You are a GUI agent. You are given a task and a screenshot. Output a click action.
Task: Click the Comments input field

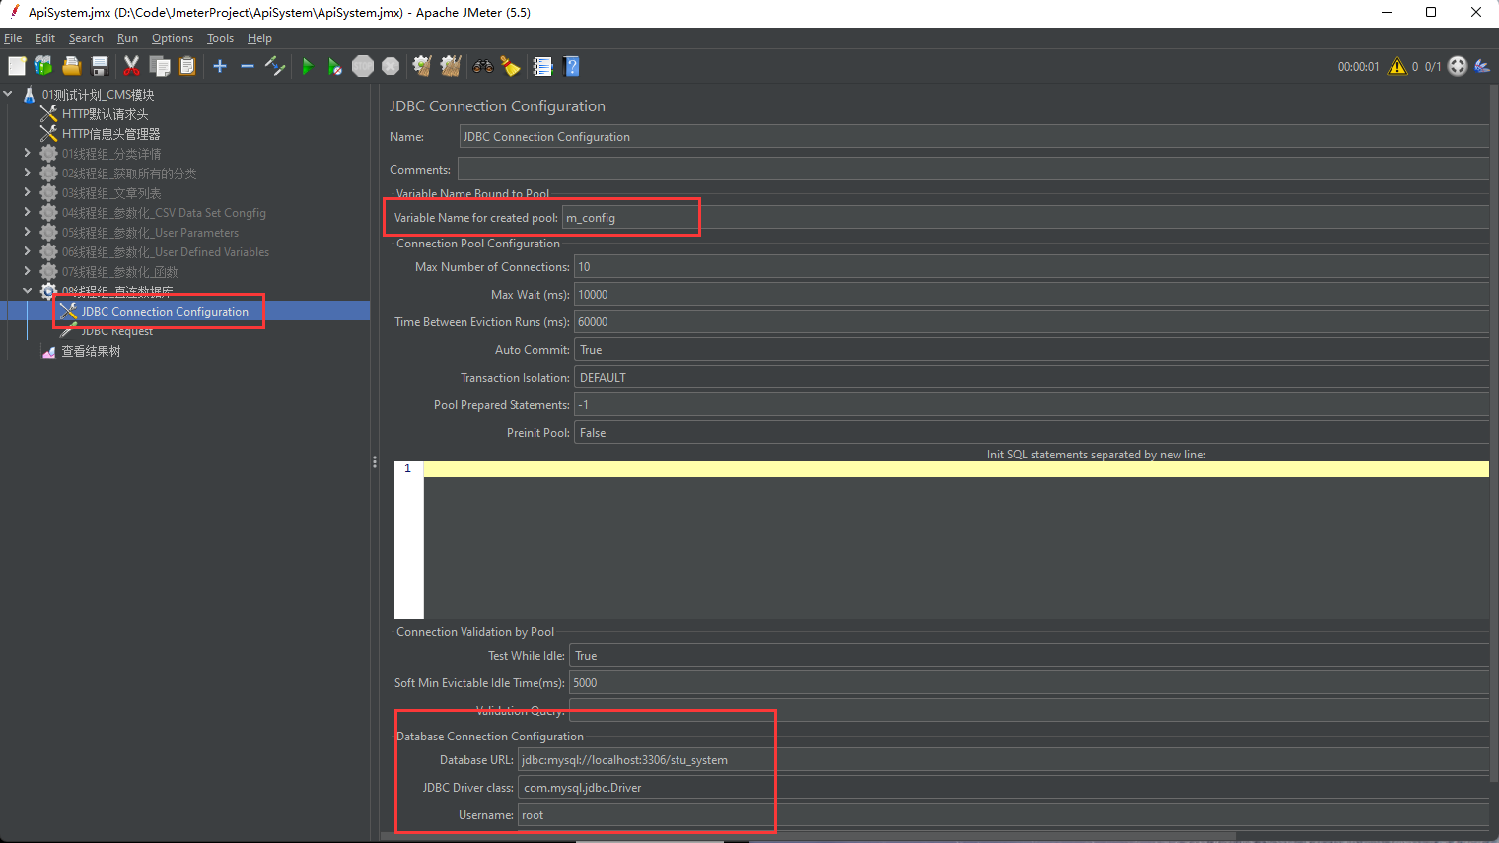973,170
